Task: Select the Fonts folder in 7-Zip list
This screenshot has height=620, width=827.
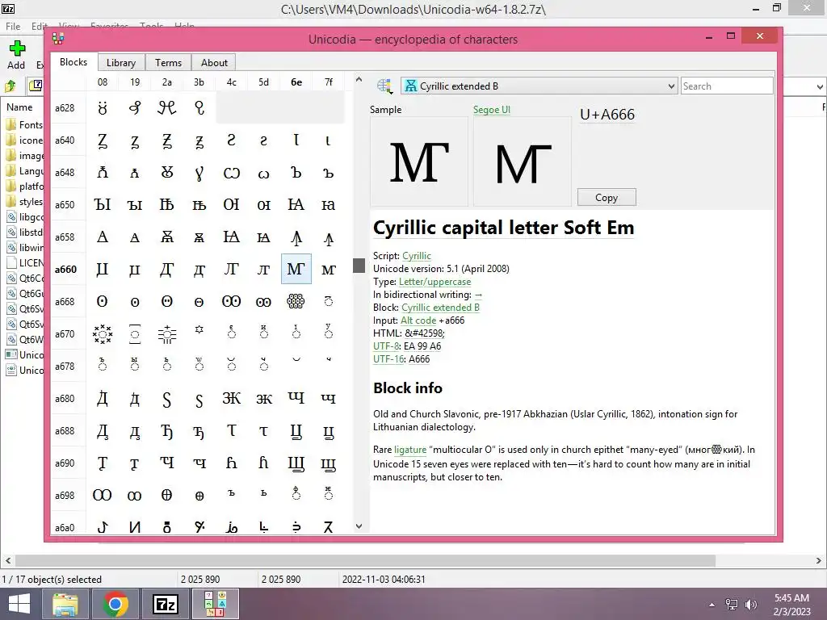Action: (24, 125)
